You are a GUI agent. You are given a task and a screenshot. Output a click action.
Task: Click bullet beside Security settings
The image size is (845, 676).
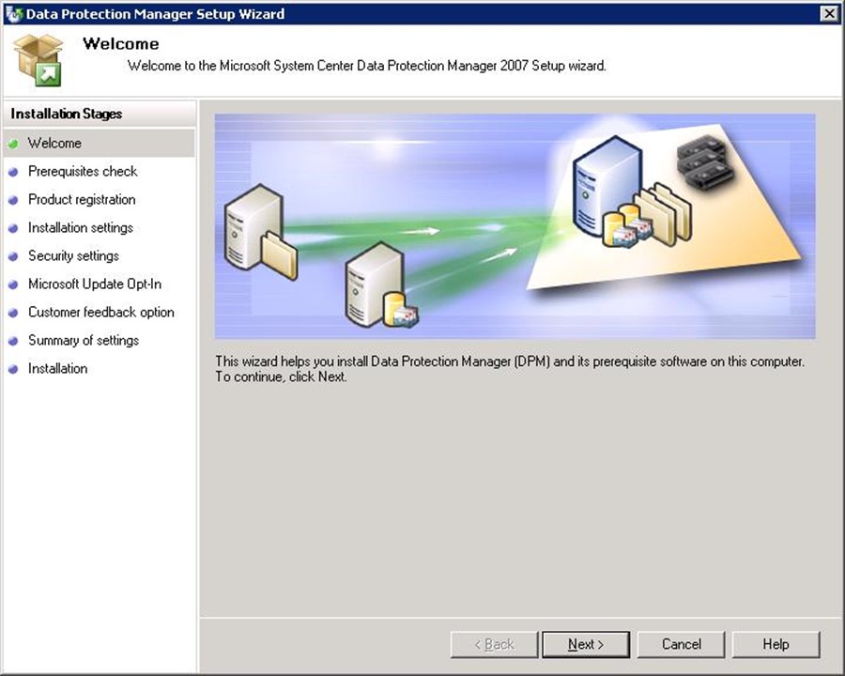click(x=13, y=256)
